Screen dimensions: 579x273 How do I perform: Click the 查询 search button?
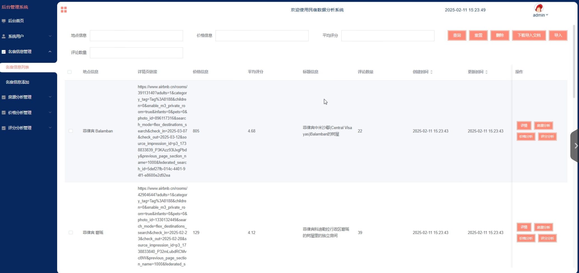click(457, 35)
